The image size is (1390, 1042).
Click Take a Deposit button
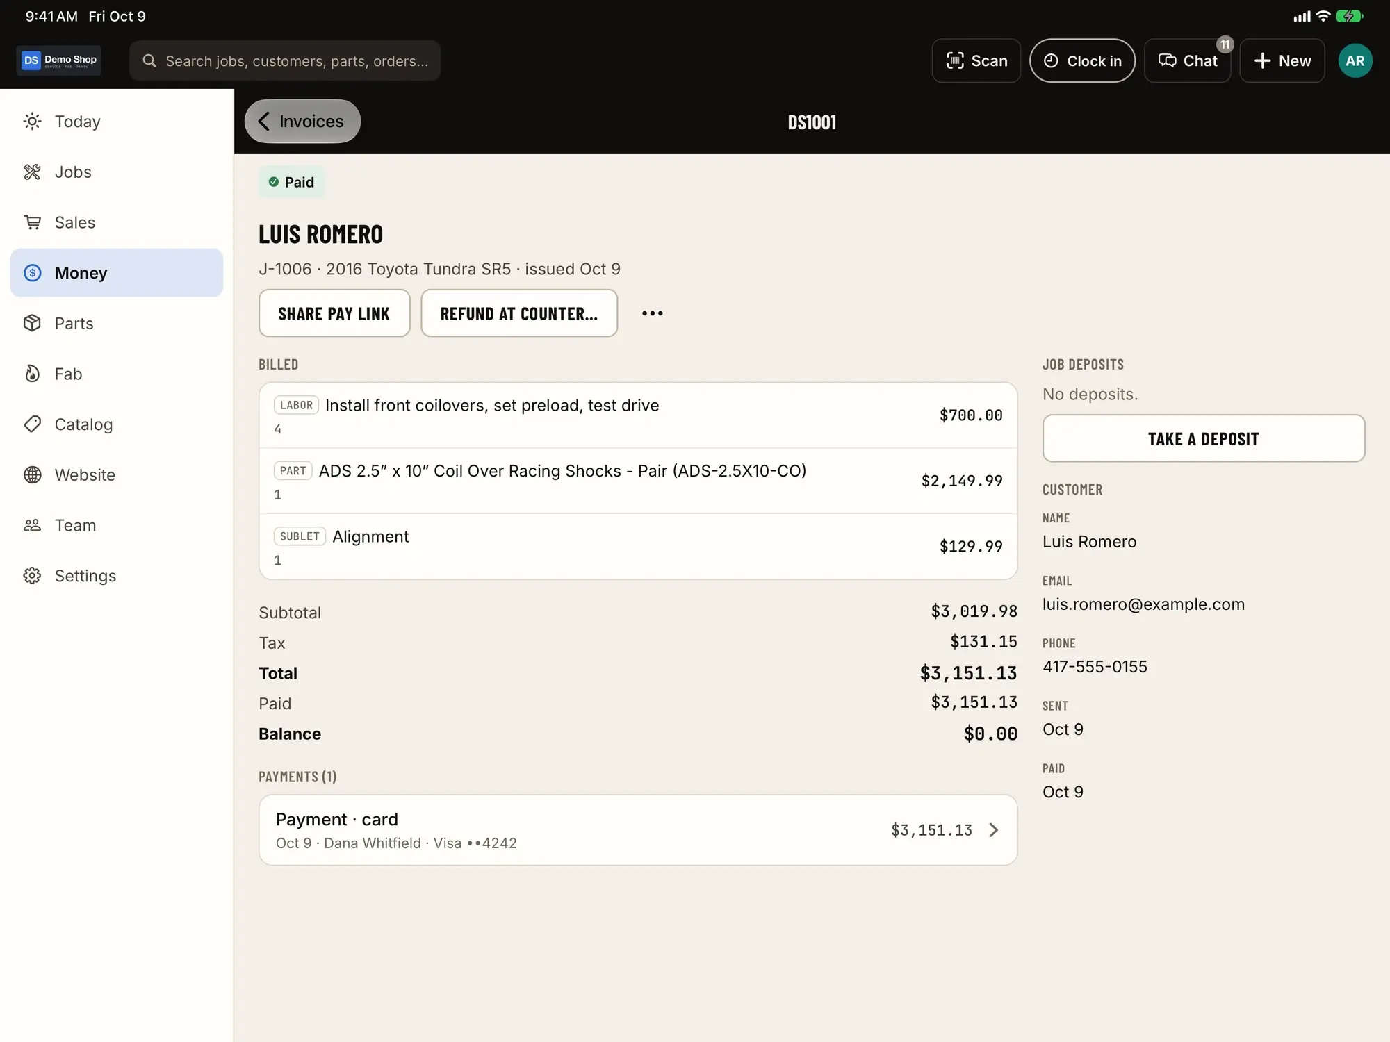pyautogui.click(x=1203, y=438)
